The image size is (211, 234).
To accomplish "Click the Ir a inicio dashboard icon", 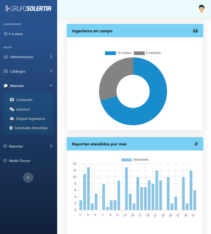I will [5, 34].
